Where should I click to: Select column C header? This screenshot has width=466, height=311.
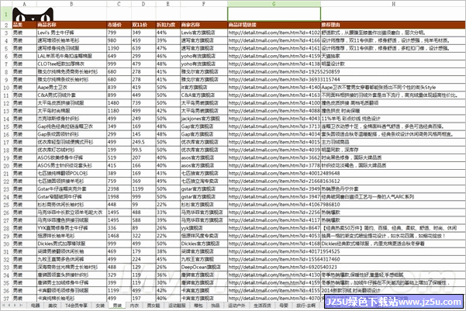pos(119,4)
